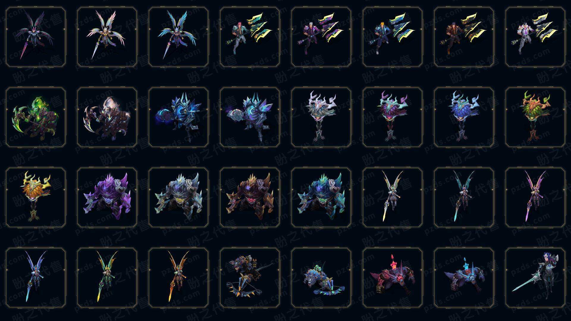Viewport: 571px width, 321px height.
Task: Select the dark purple winged angel skin
Action: 36,37
